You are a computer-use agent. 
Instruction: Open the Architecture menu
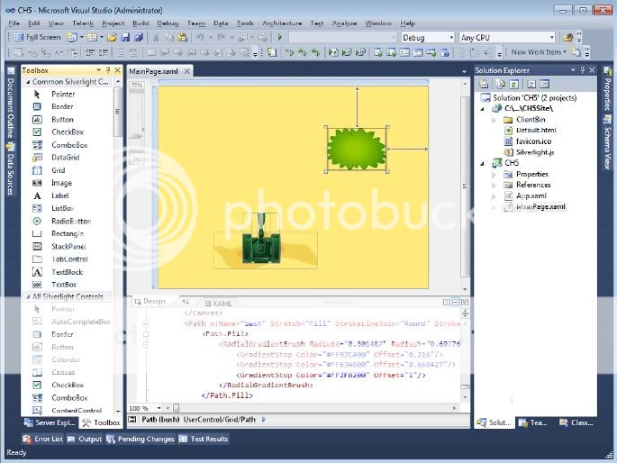[x=282, y=23]
